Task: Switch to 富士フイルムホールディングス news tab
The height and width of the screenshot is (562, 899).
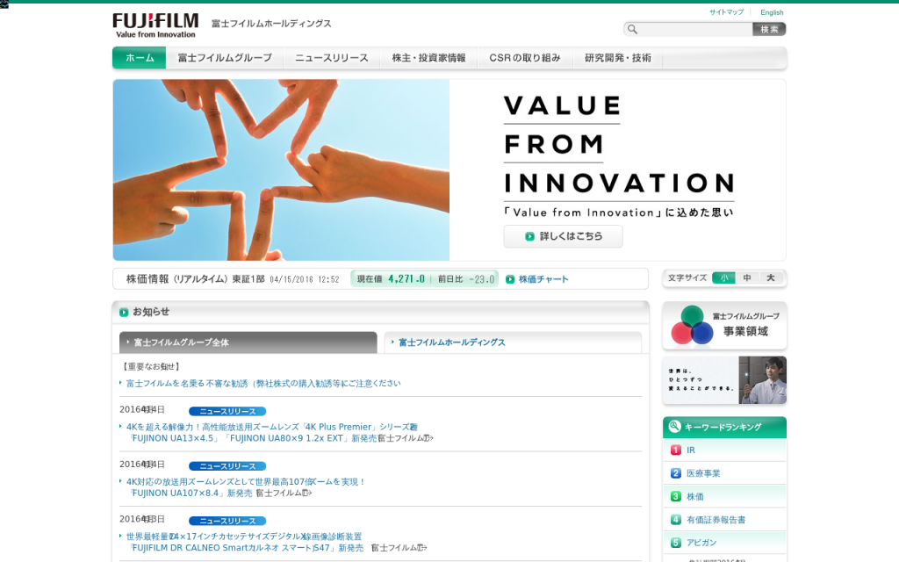Action: tap(513, 342)
